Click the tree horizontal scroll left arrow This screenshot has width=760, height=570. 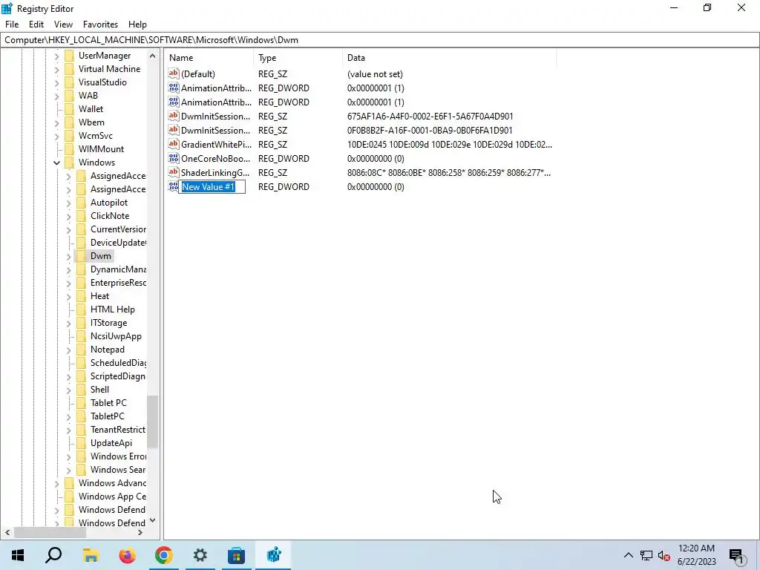[x=7, y=533]
